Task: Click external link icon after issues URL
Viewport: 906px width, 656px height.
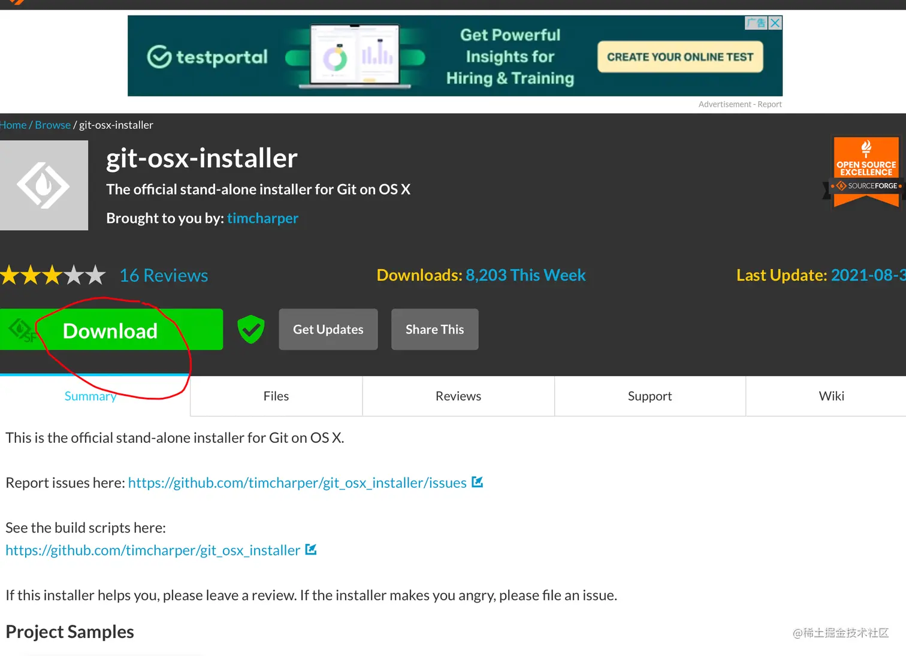Action: [x=478, y=482]
